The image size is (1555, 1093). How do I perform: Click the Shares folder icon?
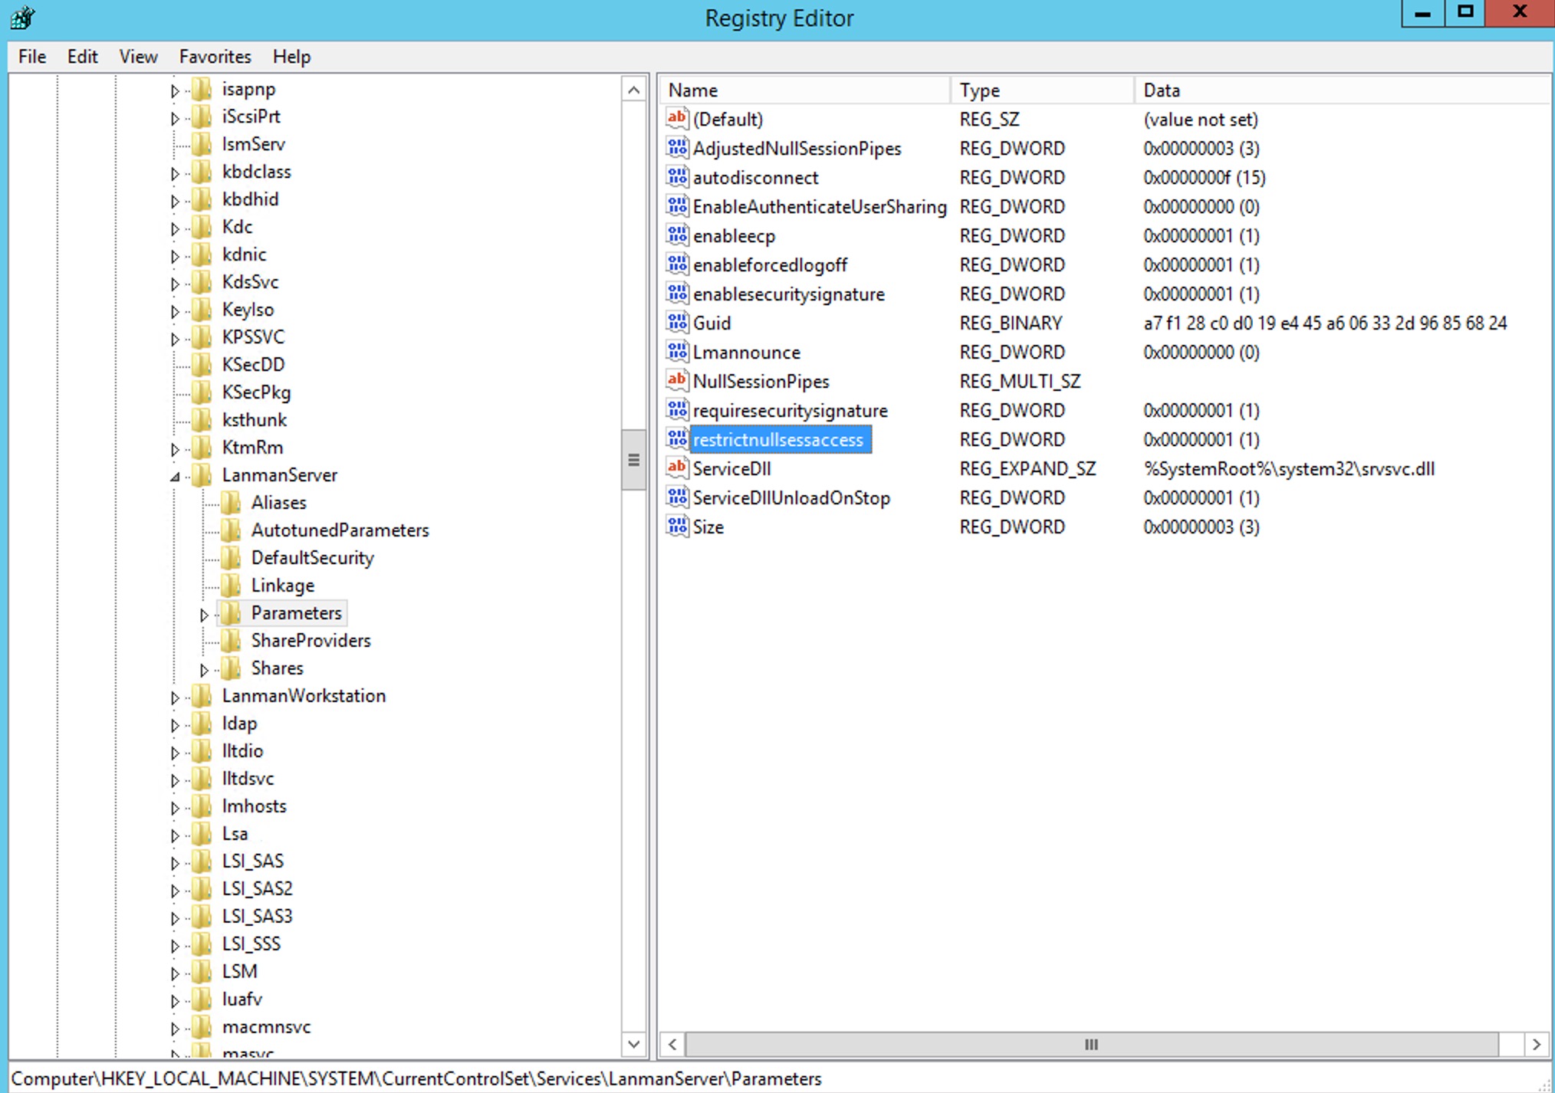click(231, 668)
